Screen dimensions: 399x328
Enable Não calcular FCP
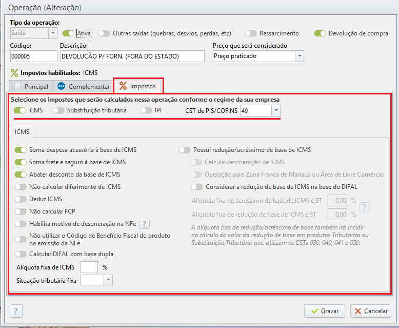(x=21, y=211)
